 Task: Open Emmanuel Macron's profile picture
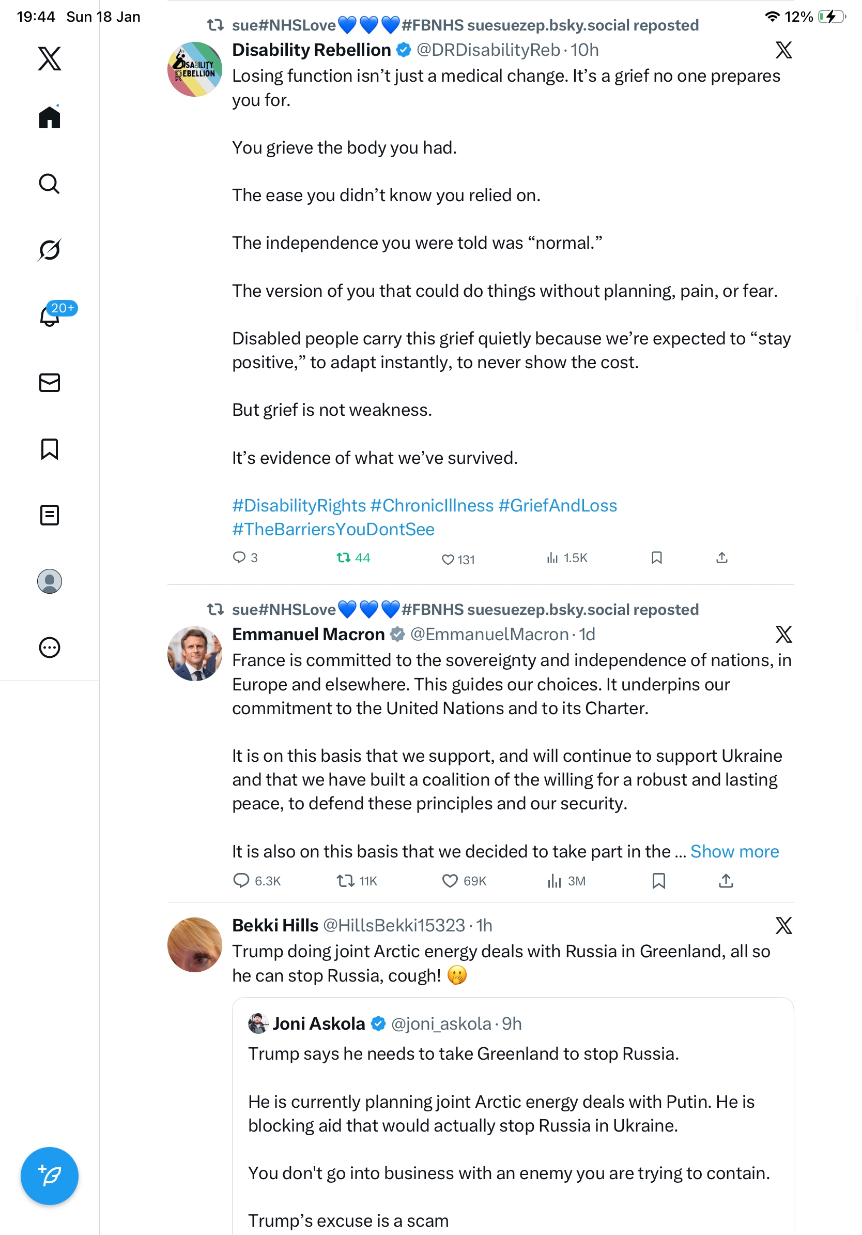[194, 654]
